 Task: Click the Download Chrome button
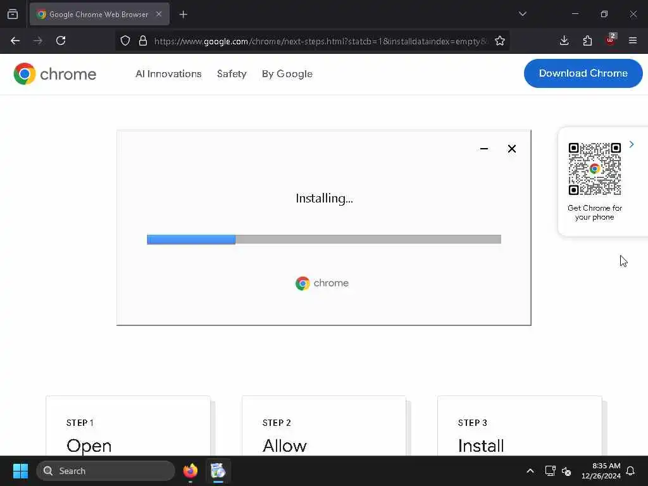(x=583, y=73)
